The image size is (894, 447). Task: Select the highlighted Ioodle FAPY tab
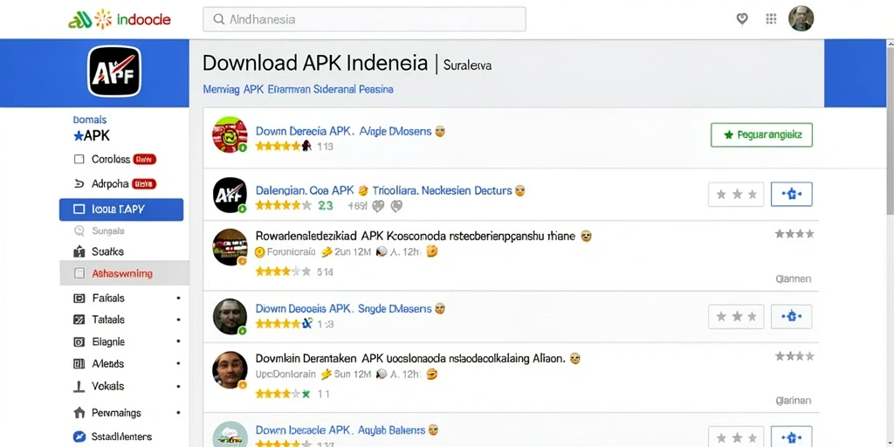coord(121,210)
